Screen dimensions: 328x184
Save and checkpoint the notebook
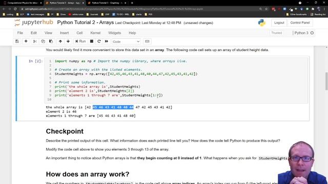pyautogui.click(x=17, y=41)
